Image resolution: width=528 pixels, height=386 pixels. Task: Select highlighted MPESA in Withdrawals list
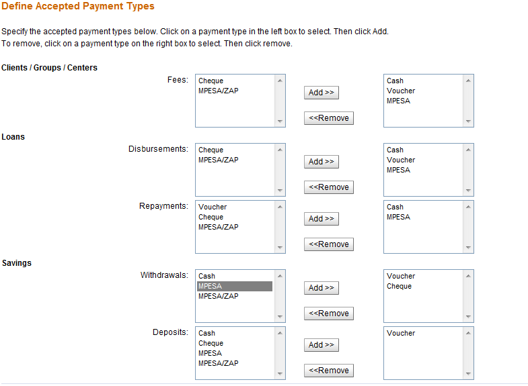point(211,287)
